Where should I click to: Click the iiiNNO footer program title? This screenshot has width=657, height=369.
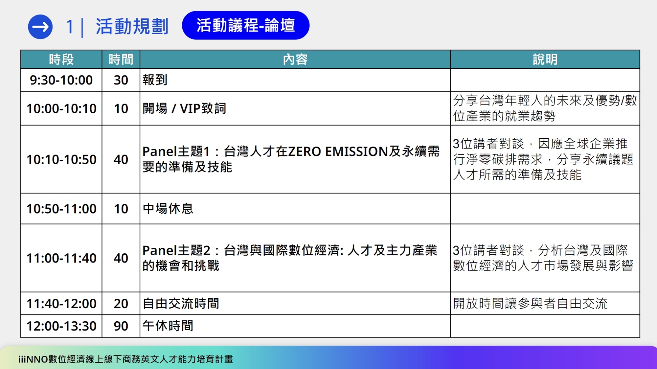coord(125,359)
